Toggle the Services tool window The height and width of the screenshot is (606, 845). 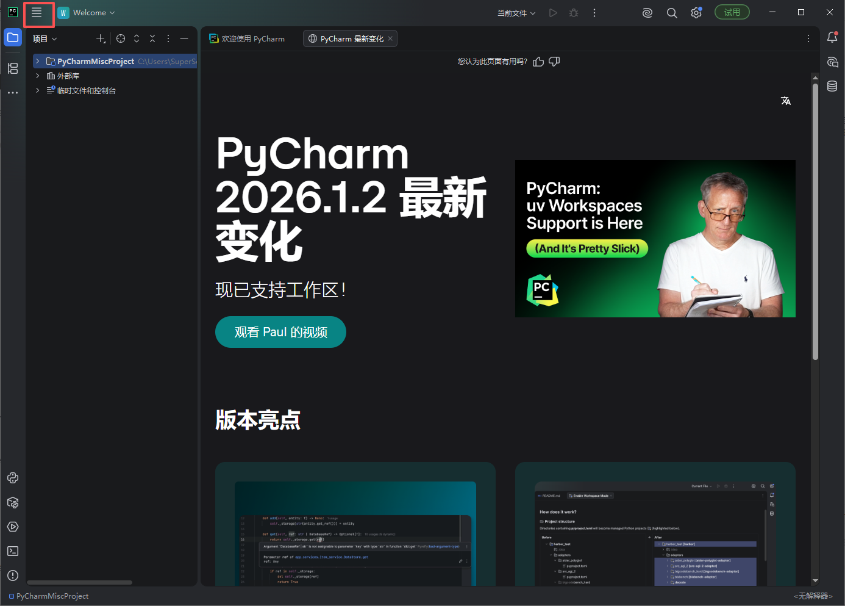click(x=13, y=527)
